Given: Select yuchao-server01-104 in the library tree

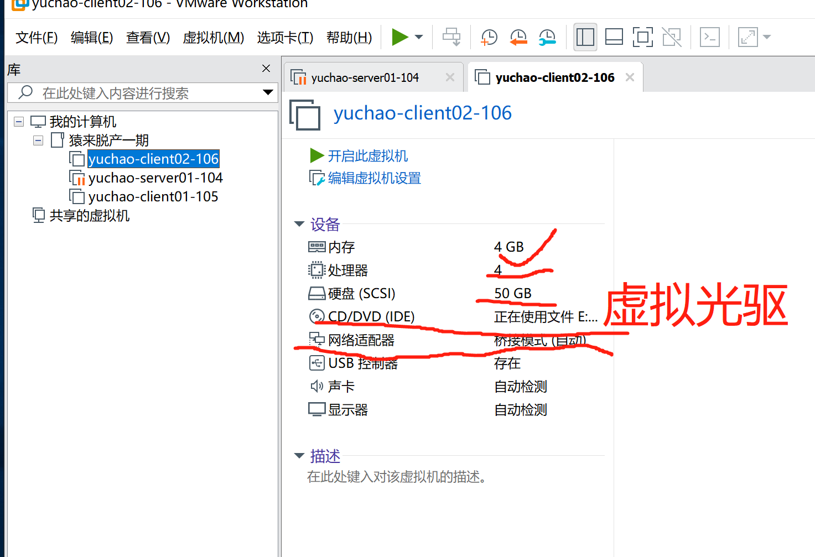Looking at the screenshot, I should click(x=155, y=178).
